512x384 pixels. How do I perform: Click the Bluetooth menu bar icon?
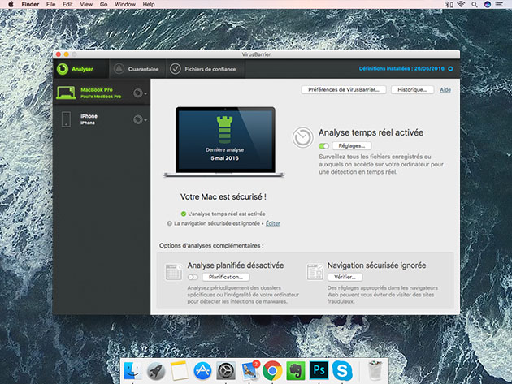(449, 4)
